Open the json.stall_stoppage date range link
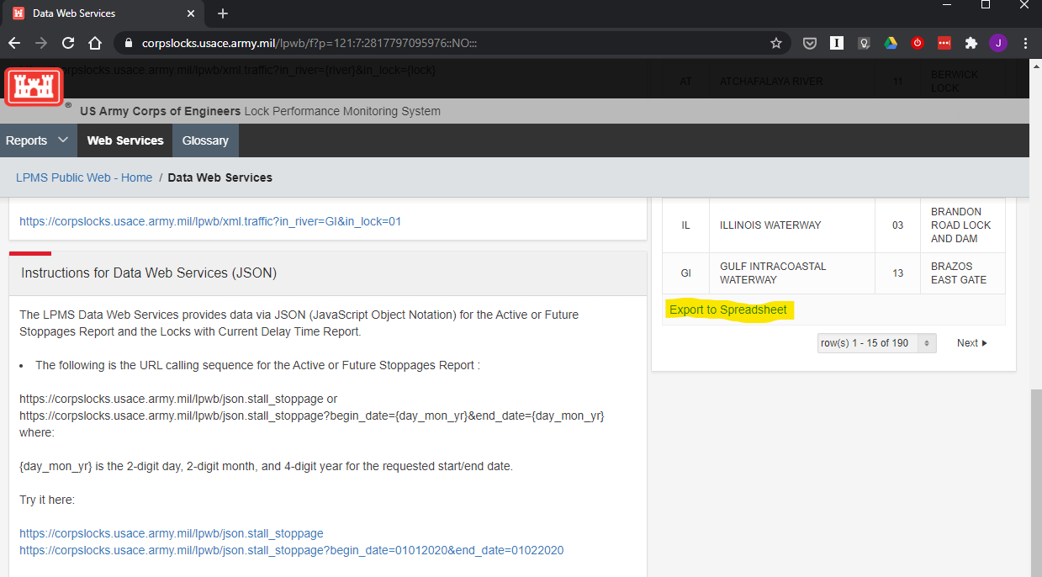This screenshot has width=1042, height=577. click(291, 550)
